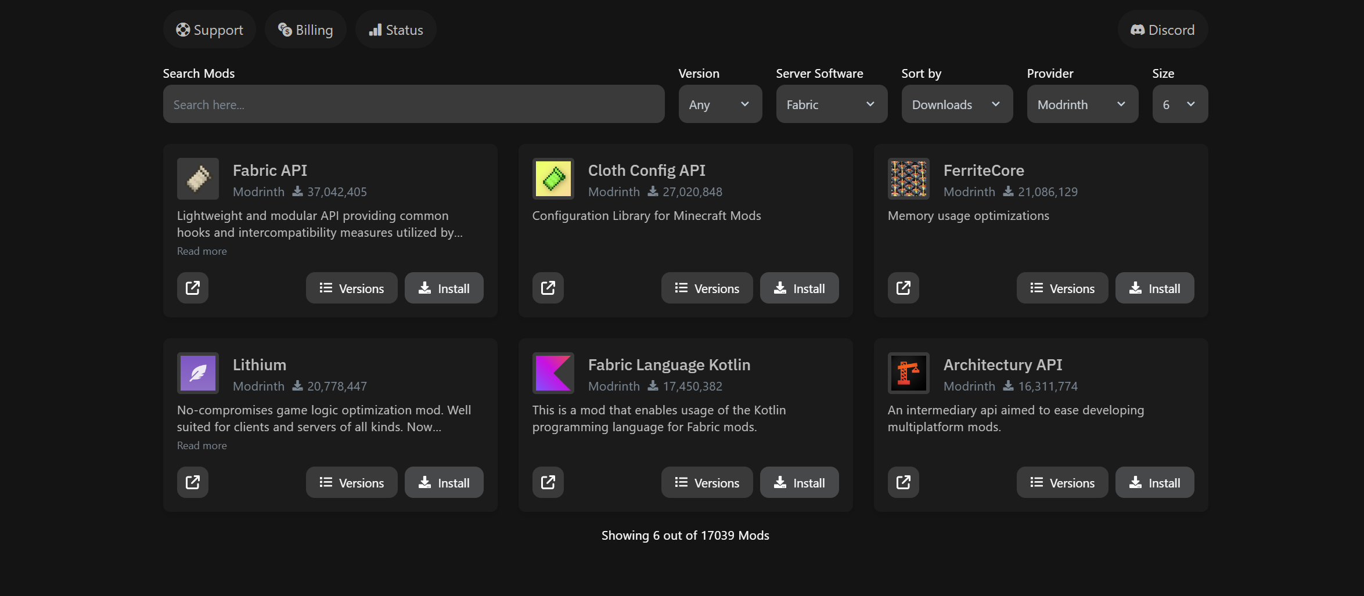Click the download count 16,311,774
This screenshot has height=596, width=1364.
pyautogui.click(x=1048, y=386)
